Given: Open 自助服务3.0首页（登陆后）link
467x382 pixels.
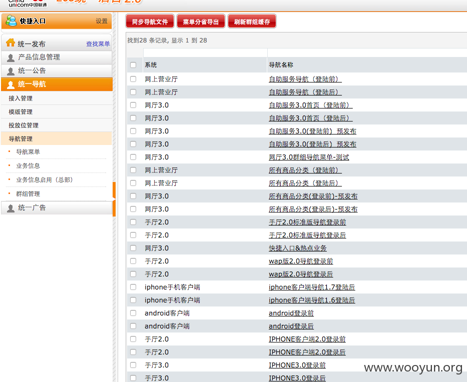Looking at the screenshot, I should point(311,118).
